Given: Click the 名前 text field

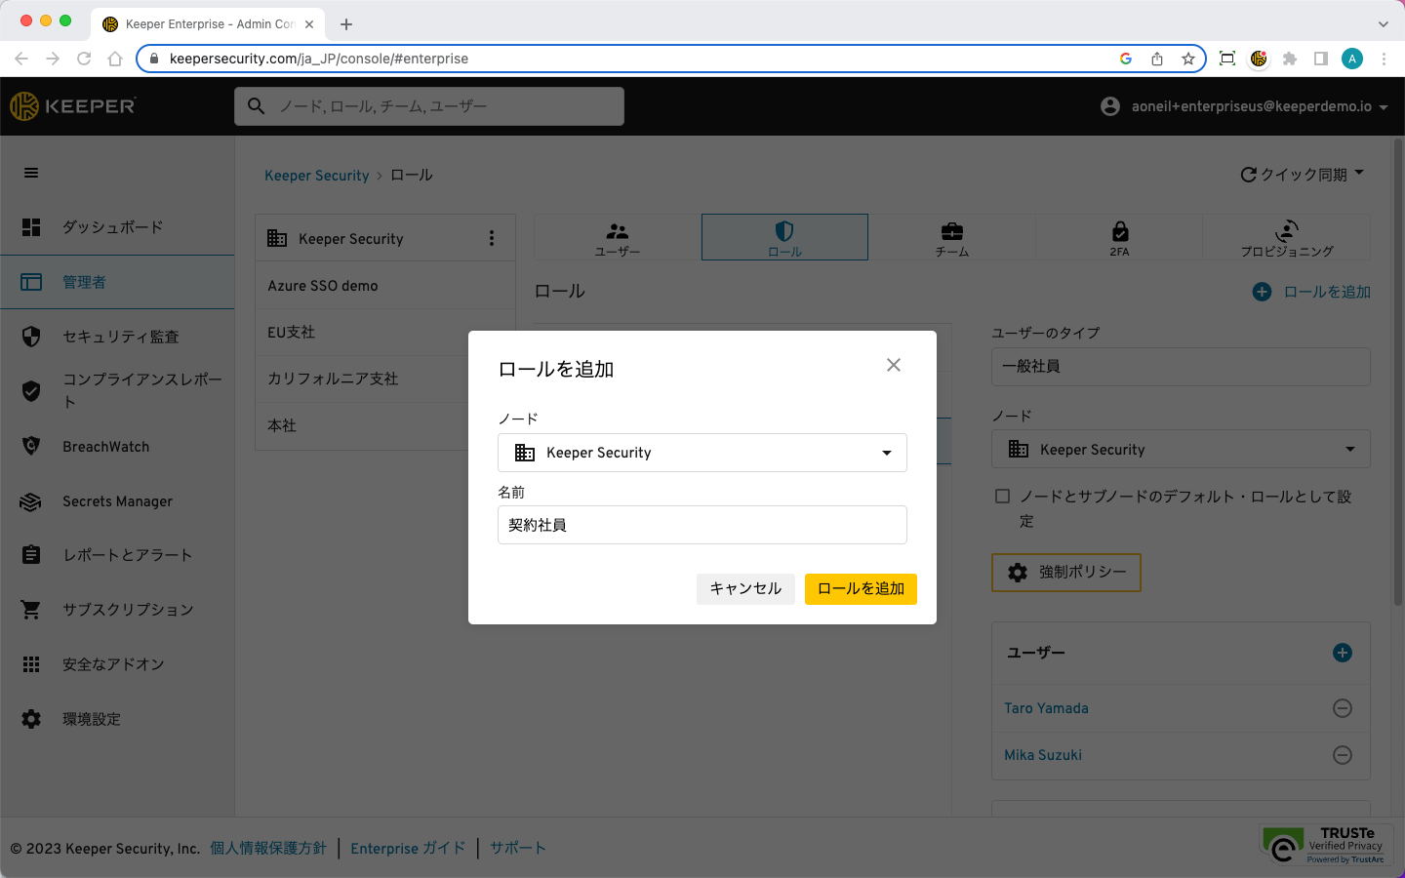Looking at the screenshot, I should click(x=702, y=525).
